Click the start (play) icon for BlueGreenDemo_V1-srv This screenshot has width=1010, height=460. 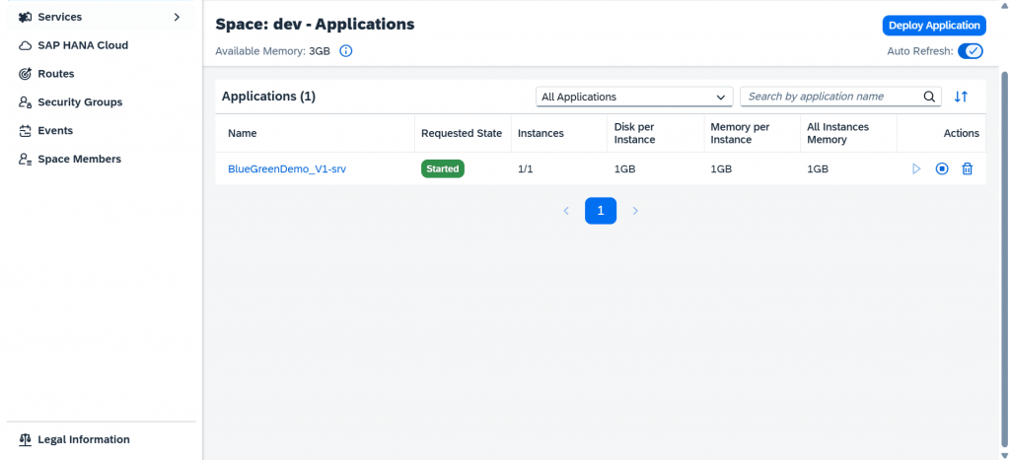click(916, 169)
